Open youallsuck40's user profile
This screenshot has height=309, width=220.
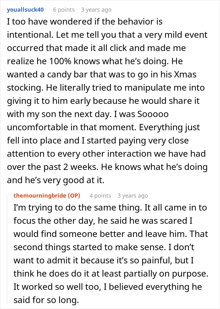click(x=25, y=10)
